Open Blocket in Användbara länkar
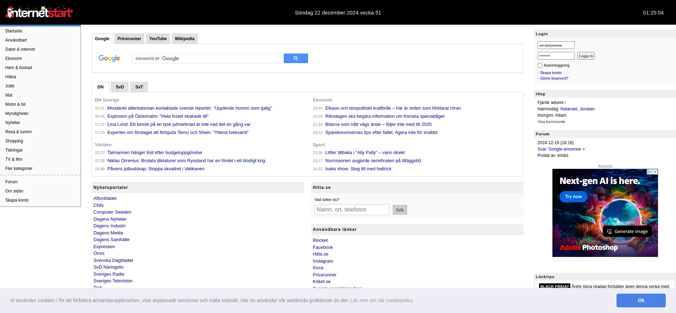Screen dimensions: 676x313 point(320,240)
